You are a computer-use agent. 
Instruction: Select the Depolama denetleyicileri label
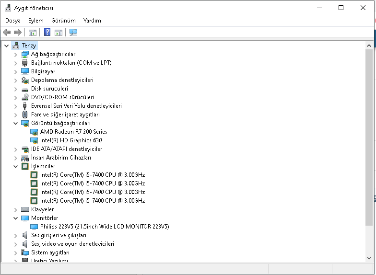62,80
